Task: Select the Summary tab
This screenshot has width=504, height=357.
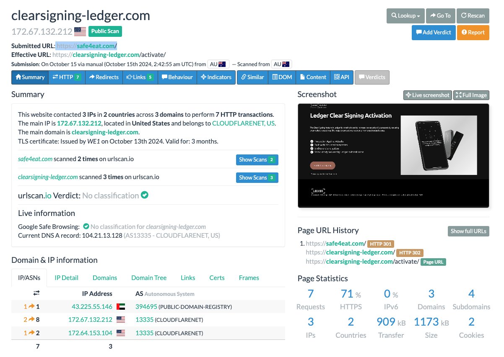Action: coord(30,77)
